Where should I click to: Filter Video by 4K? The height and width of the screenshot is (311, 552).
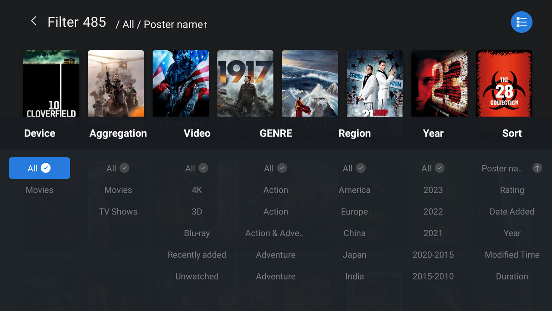pyautogui.click(x=197, y=190)
